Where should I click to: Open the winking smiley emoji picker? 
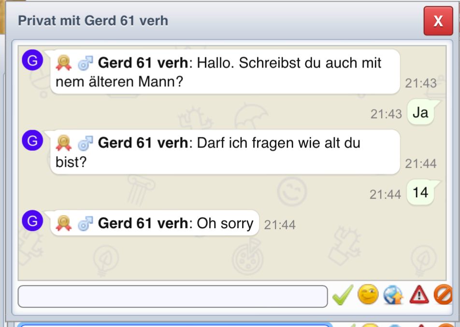point(368,295)
